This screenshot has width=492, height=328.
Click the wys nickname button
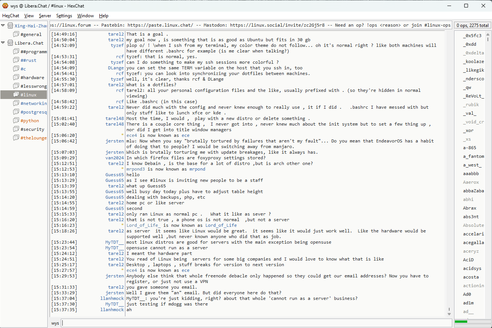pos(55,323)
